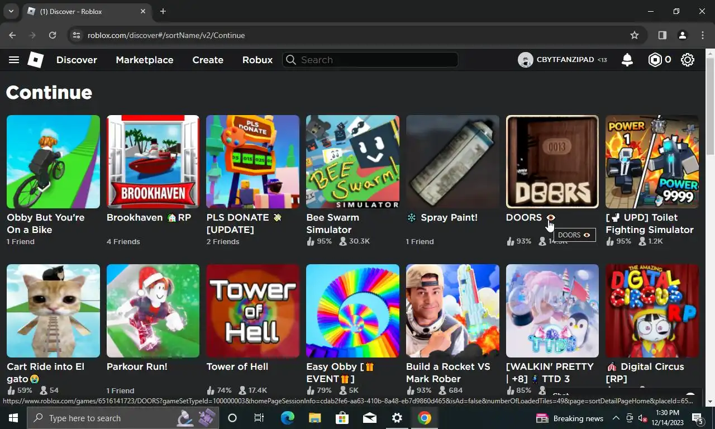
Task: Open the Marketplace menu item
Action: [145, 60]
